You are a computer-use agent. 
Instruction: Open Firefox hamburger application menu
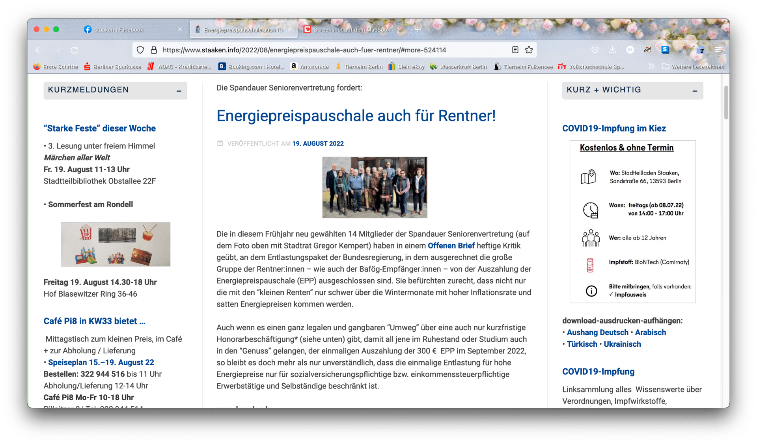click(x=718, y=50)
